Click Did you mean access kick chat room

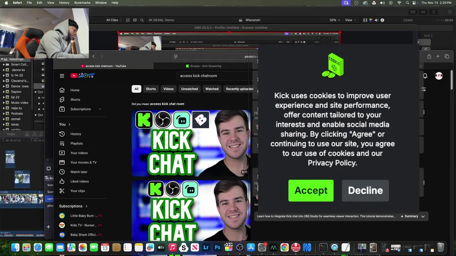click(x=167, y=104)
